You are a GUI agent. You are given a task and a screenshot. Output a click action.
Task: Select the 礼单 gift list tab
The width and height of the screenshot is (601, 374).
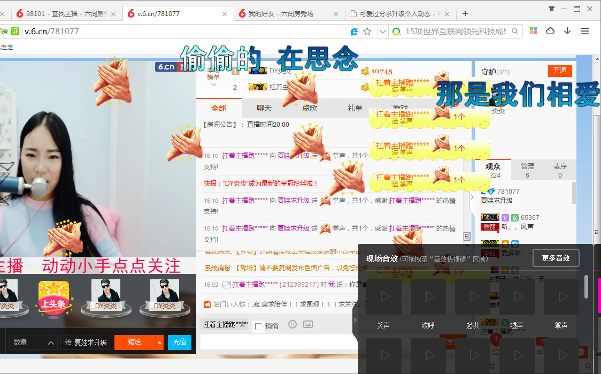click(355, 108)
